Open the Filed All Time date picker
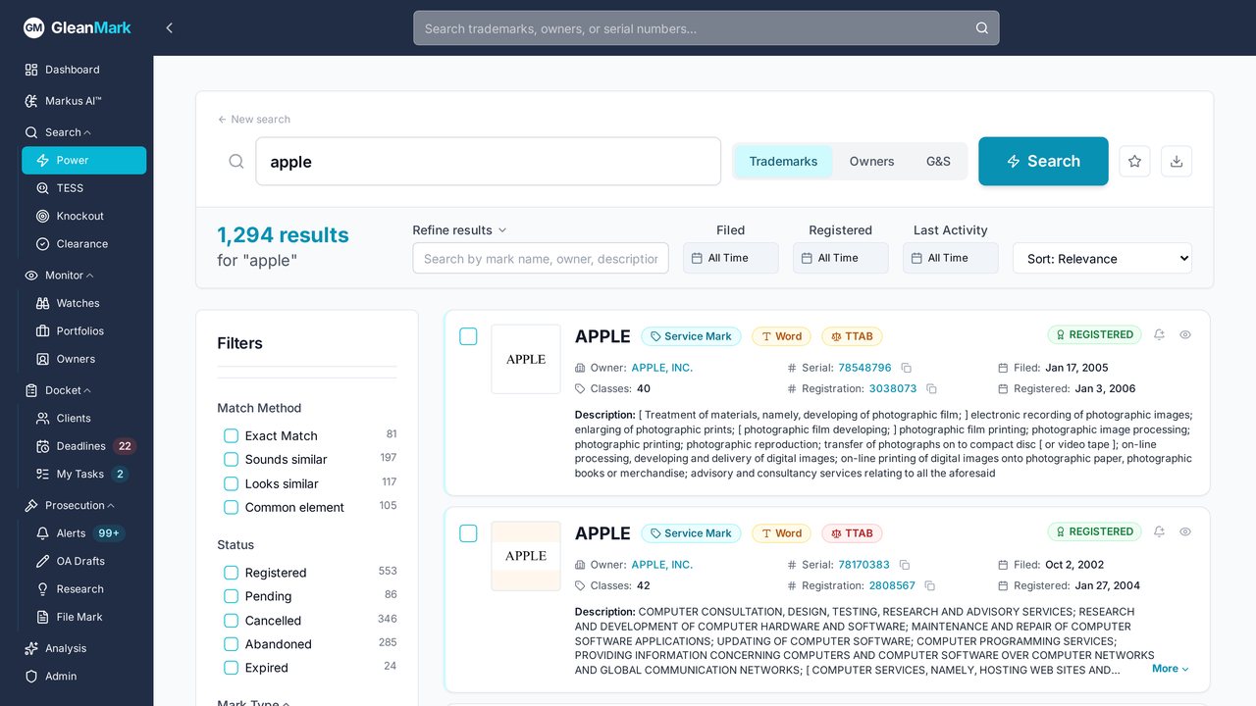The height and width of the screenshot is (706, 1256). (731, 258)
